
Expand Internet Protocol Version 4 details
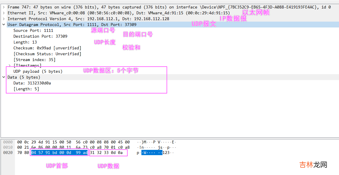point(4,19)
